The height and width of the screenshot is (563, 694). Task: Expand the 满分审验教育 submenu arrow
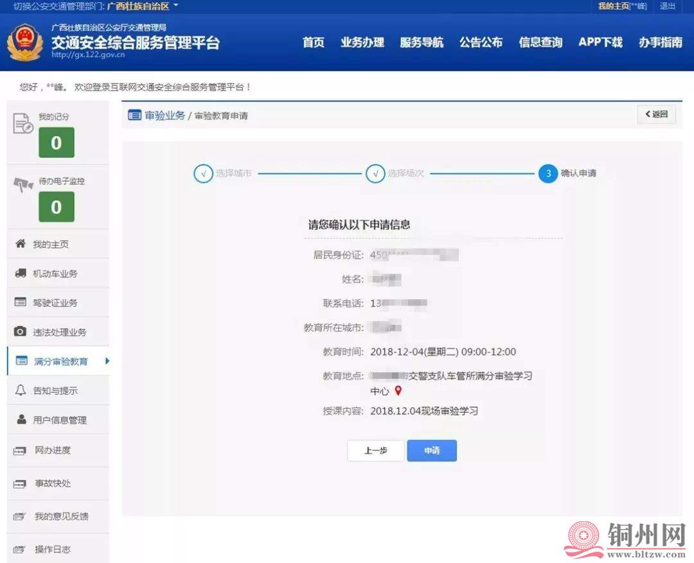click(x=107, y=361)
